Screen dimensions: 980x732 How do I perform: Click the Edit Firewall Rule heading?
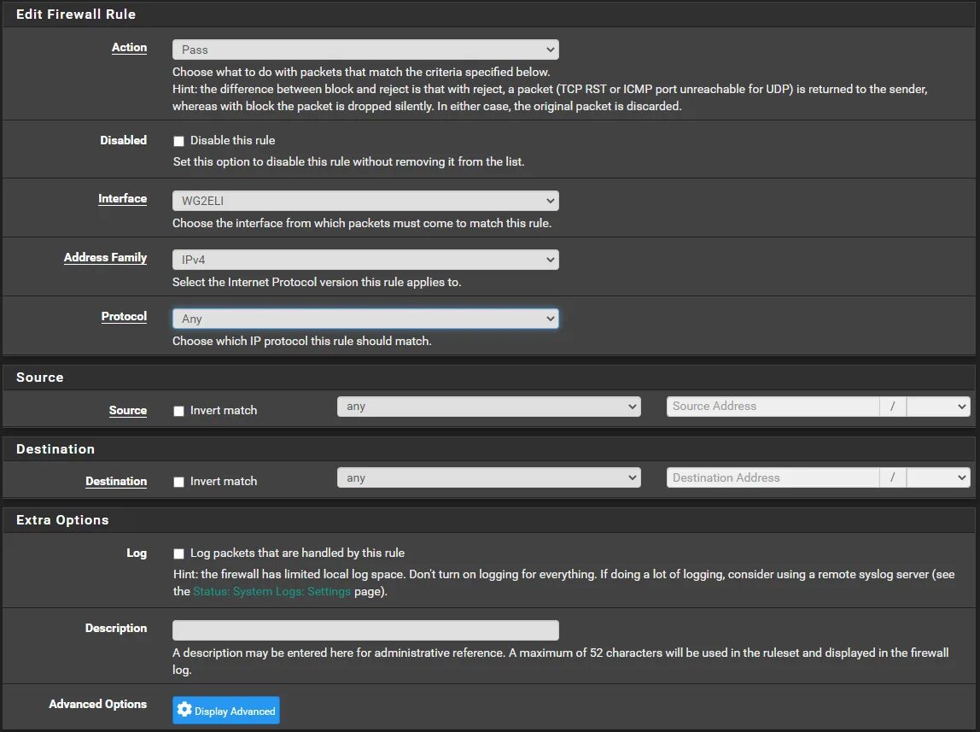pyautogui.click(x=76, y=14)
